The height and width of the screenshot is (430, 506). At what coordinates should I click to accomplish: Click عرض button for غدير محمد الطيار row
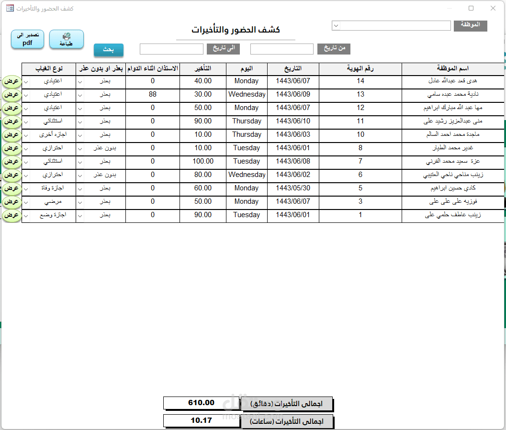(11, 149)
